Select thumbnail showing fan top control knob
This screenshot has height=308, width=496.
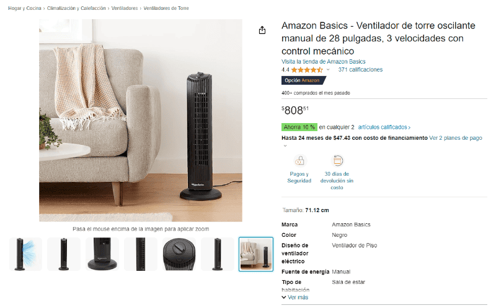(x=179, y=254)
